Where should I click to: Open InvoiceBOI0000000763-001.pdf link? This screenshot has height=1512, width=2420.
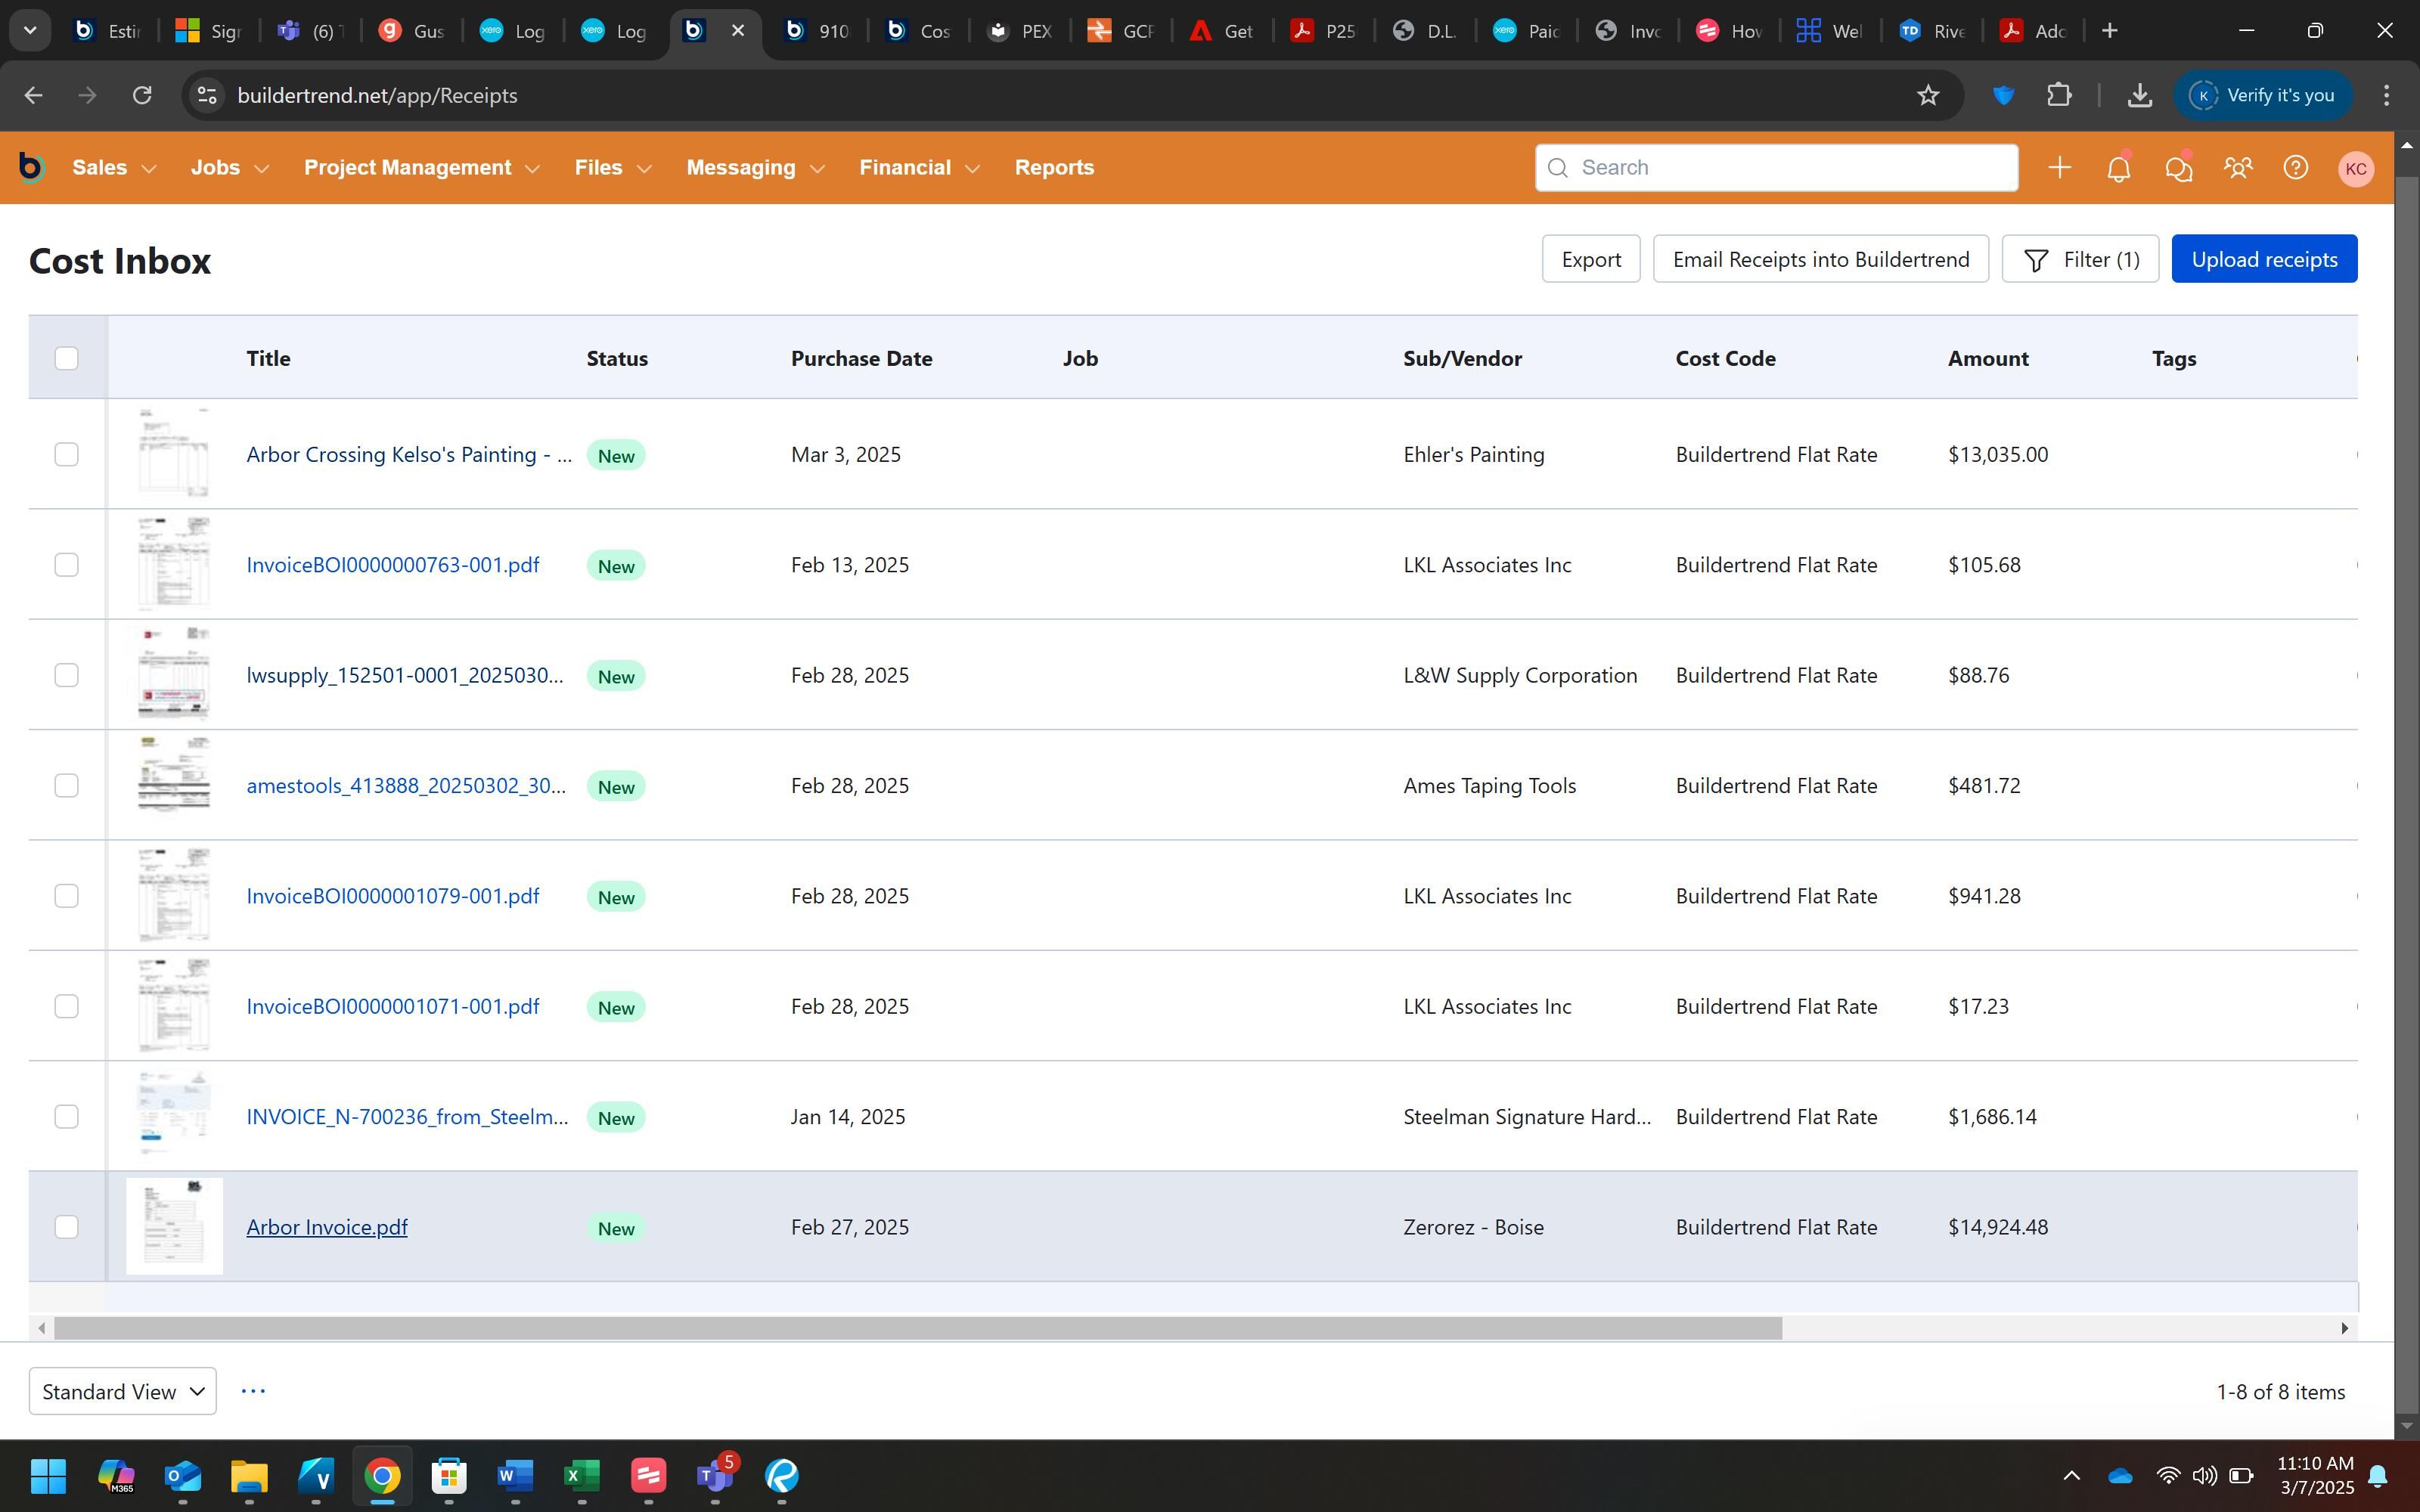[x=393, y=565]
